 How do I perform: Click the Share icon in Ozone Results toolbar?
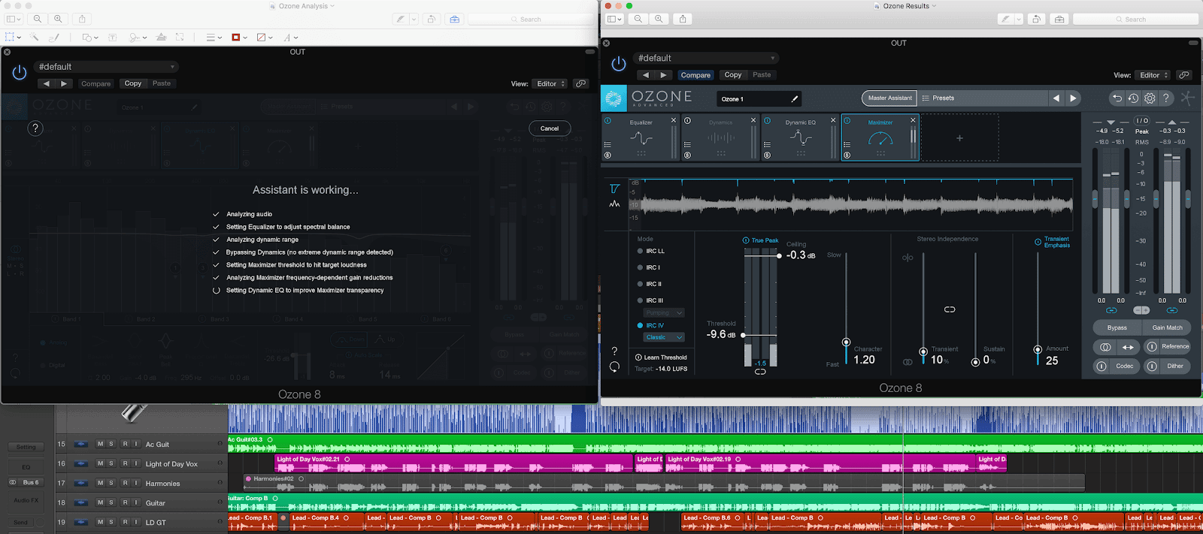[x=683, y=19]
